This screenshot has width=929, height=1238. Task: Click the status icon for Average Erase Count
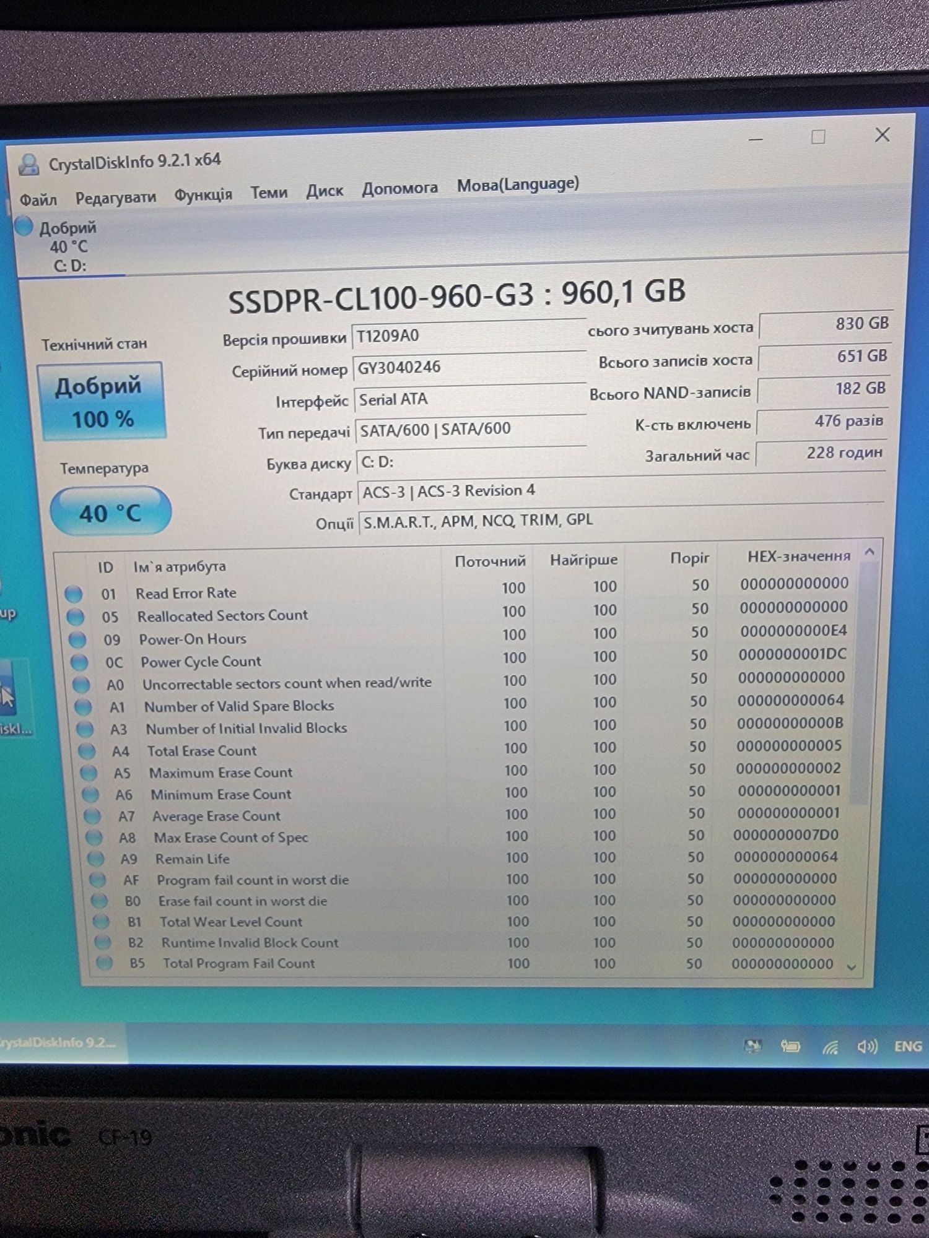click(92, 816)
